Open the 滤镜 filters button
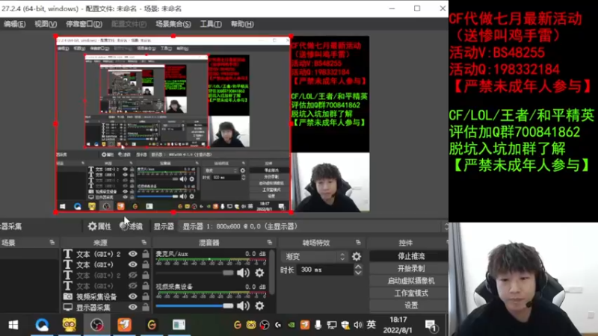Viewport: 598px width, 336px height. point(132,226)
